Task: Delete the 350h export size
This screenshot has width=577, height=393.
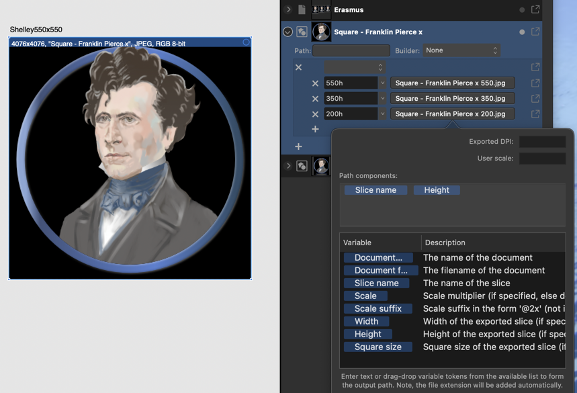Action: pos(315,99)
